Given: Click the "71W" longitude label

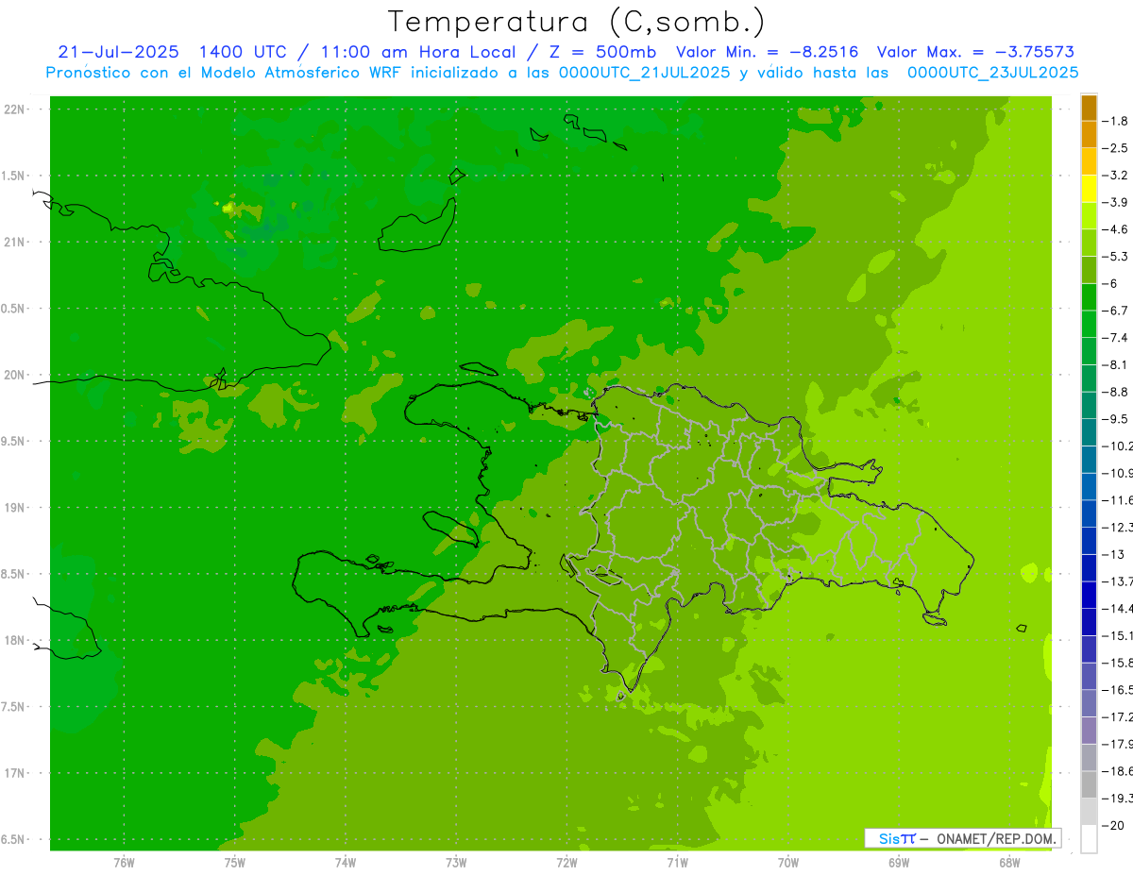Looking at the screenshot, I should [x=677, y=863].
